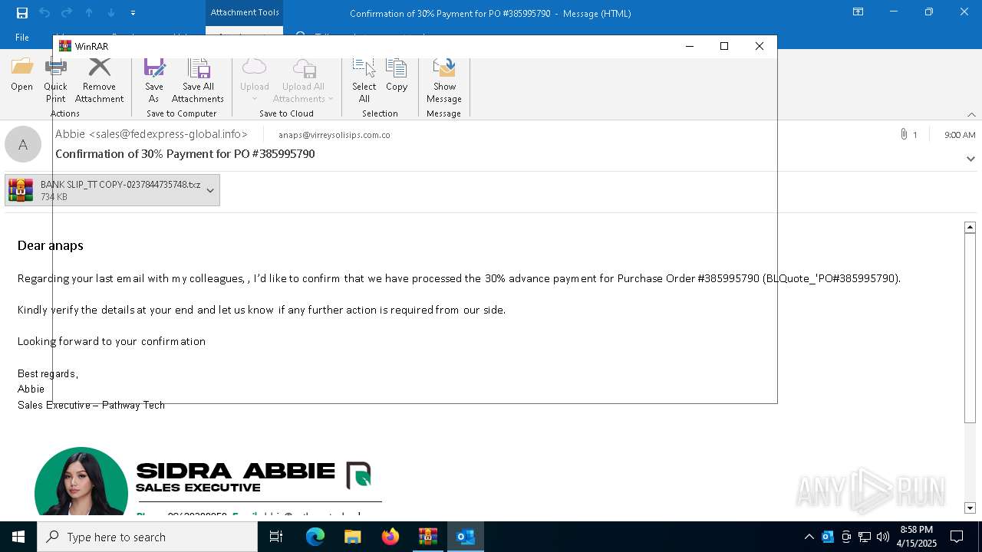Open the taskbar clock and date
Viewport: 982px width, 552px height.
[x=917, y=537]
